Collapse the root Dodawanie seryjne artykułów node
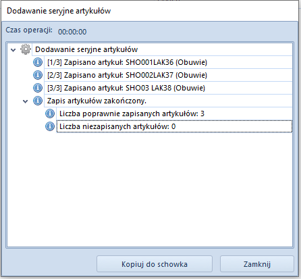Screen dimensions: 301x279 tap(13, 50)
